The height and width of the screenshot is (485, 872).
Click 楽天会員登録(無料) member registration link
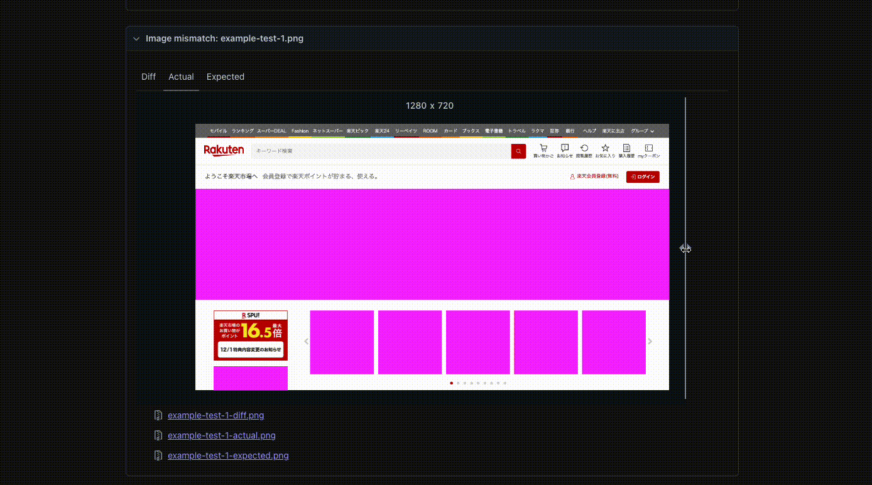click(596, 177)
